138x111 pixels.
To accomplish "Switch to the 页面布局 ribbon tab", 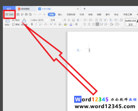I will 71,15.
